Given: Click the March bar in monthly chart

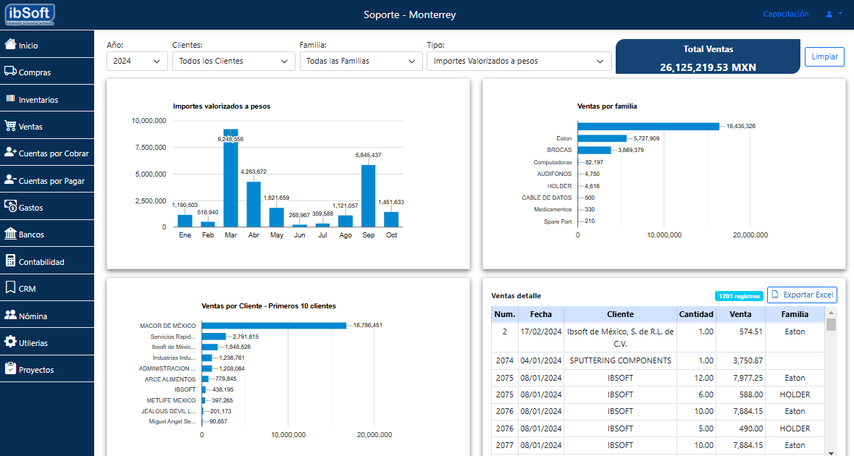Looking at the screenshot, I should point(230,181).
